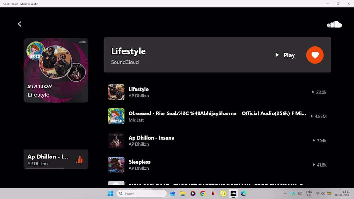354x199 pixels.
Task: Click the SoundCloud station owner label
Action: click(125, 62)
